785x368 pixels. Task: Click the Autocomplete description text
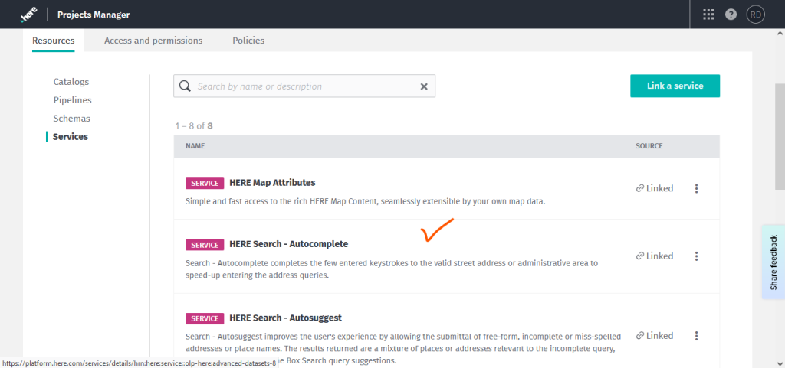click(392, 269)
